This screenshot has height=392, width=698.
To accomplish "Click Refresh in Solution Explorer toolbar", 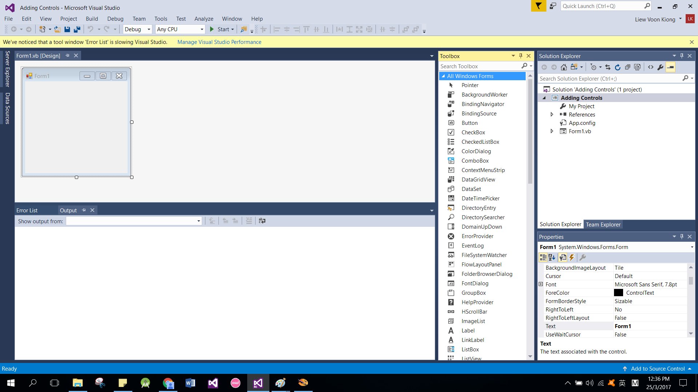I will [618, 67].
